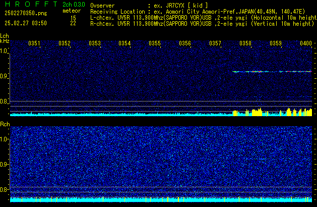Click the bright signal trace in Lch spectrogram
The height and width of the screenshot is (207, 317).
pos(272,72)
